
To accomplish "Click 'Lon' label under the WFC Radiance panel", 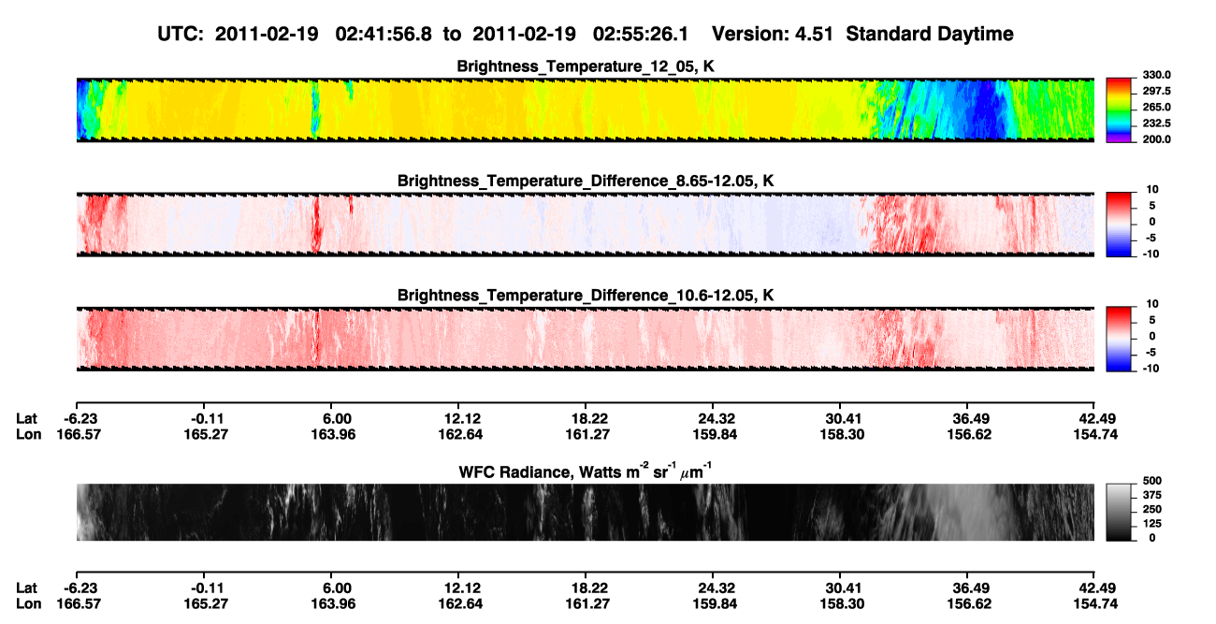I will point(28,604).
